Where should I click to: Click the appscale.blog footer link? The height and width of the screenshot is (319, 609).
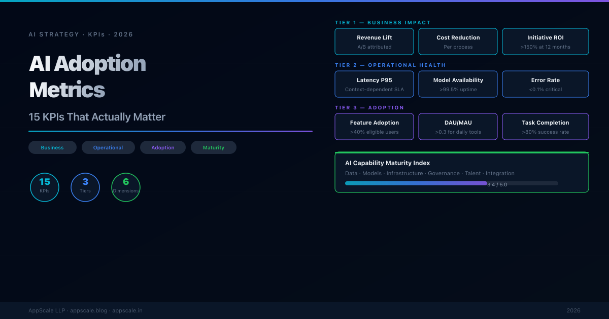pyautogui.click(x=89, y=310)
